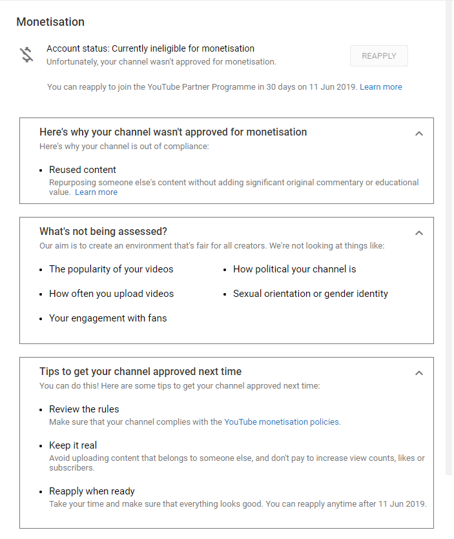Click the 'Review the rules' tip heading
This screenshot has width=454, height=539.
tap(84, 409)
